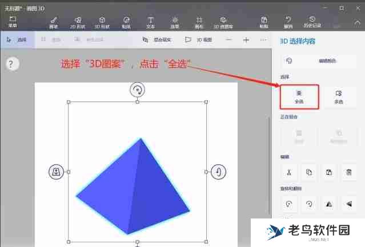
Task: Zoom in with the plus button
Action: pos(246,40)
